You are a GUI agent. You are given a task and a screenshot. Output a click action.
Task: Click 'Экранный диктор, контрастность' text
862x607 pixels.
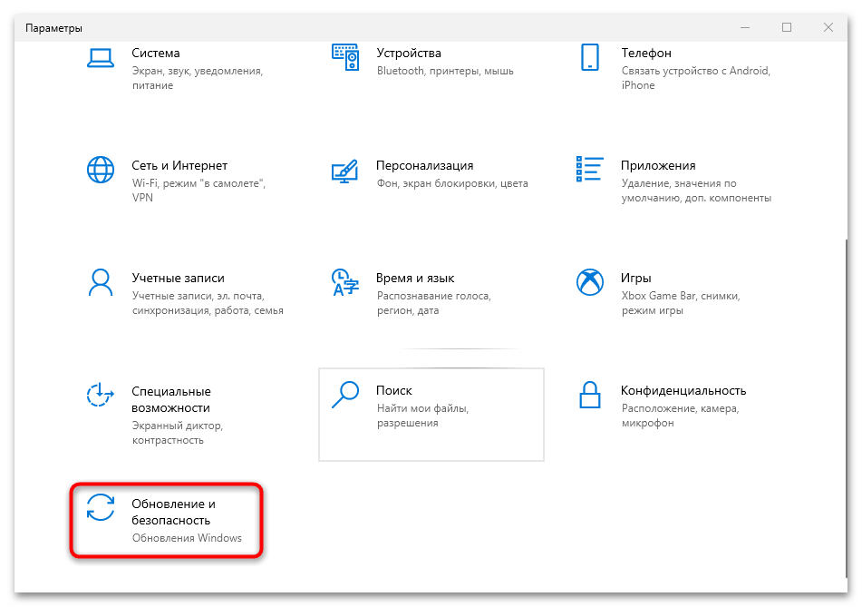(178, 433)
